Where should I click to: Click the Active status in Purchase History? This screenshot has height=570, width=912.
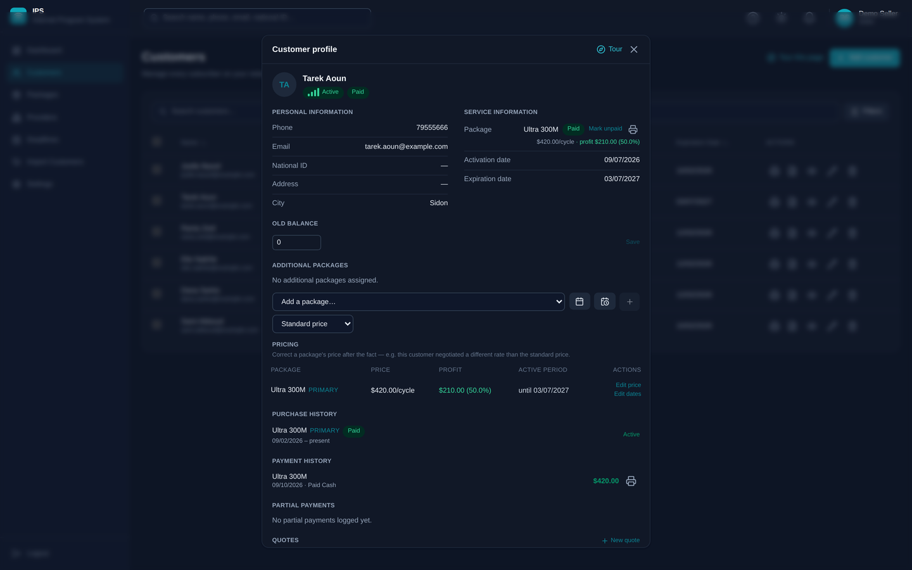(x=631, y=434)
